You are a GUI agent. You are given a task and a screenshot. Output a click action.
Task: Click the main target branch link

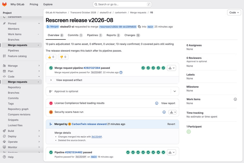coord(150,27)
